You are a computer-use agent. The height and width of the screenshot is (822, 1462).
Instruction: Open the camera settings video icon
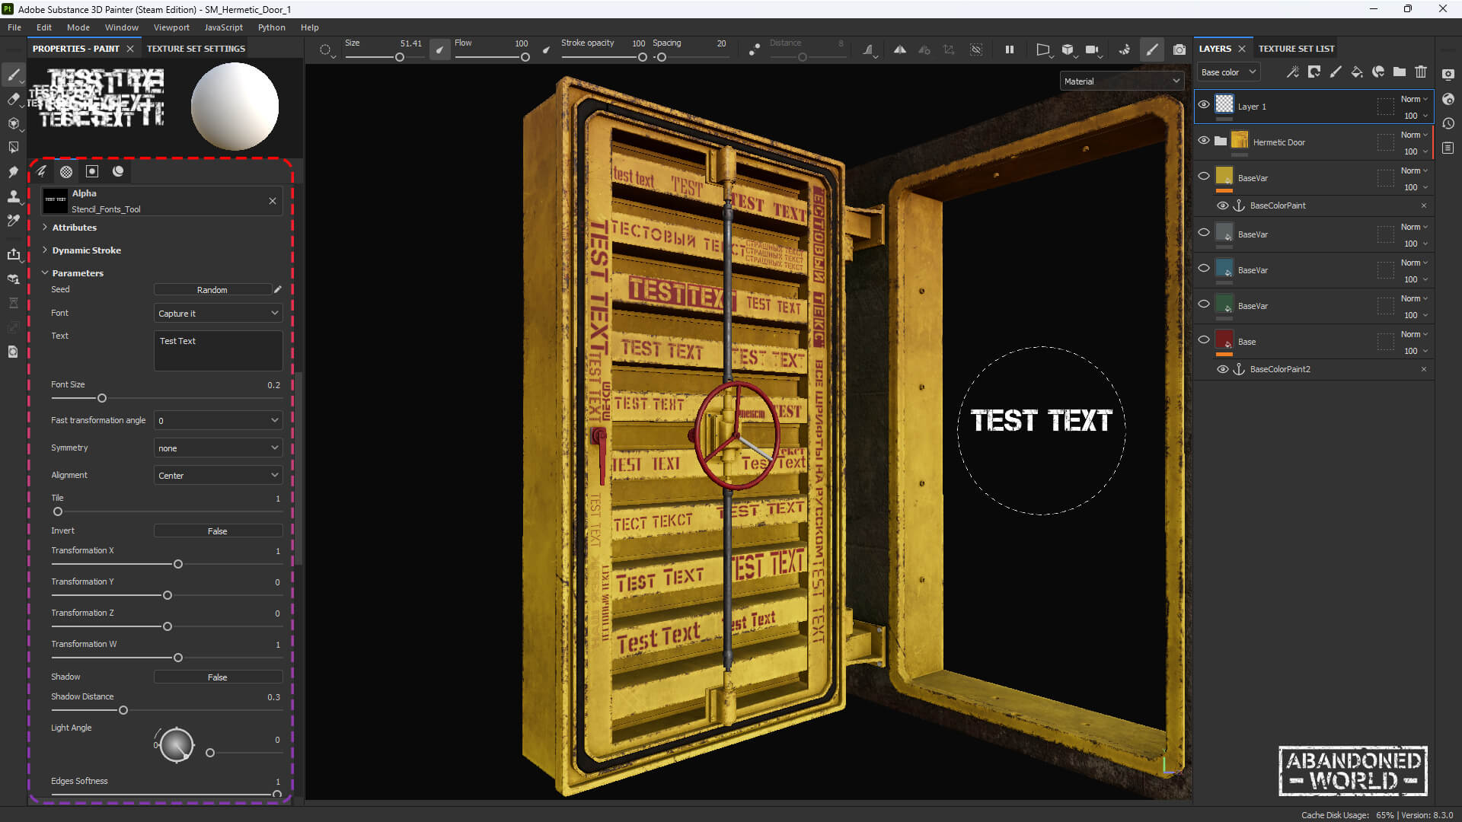pyautogui.click(x=1092, y=49)
